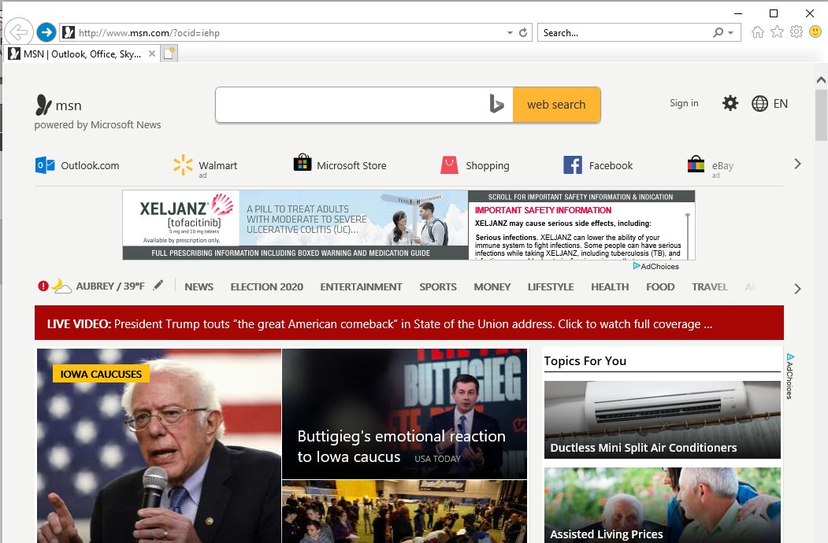Screen dimensions: 828x543
Task: Open the NEWS category
Action: pos(199,286)
